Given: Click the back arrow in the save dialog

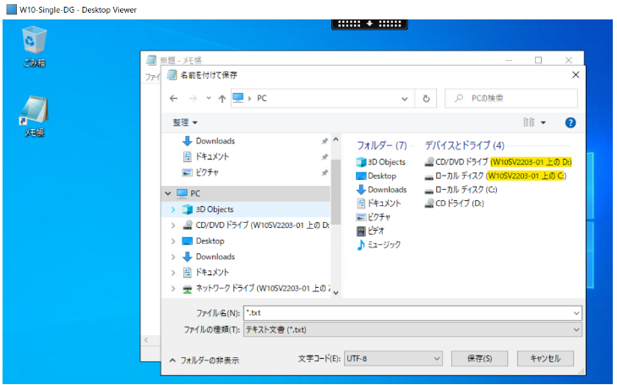Looking at the screenshot, I should (x=173, y=98).
